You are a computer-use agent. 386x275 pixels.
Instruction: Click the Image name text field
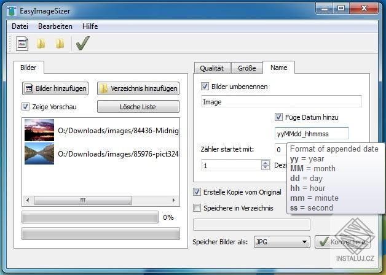[x=282, y=101]
